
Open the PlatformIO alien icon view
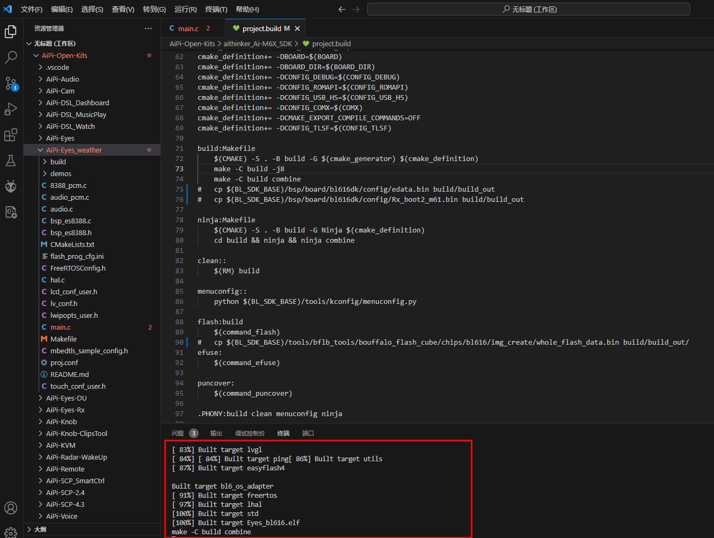point(11,186)
